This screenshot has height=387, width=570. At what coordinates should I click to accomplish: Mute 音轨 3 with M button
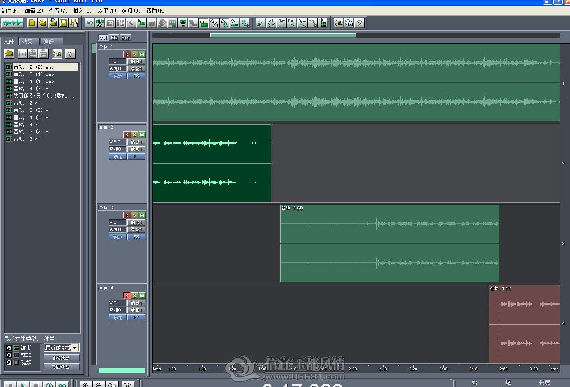[x=142, y=215]
